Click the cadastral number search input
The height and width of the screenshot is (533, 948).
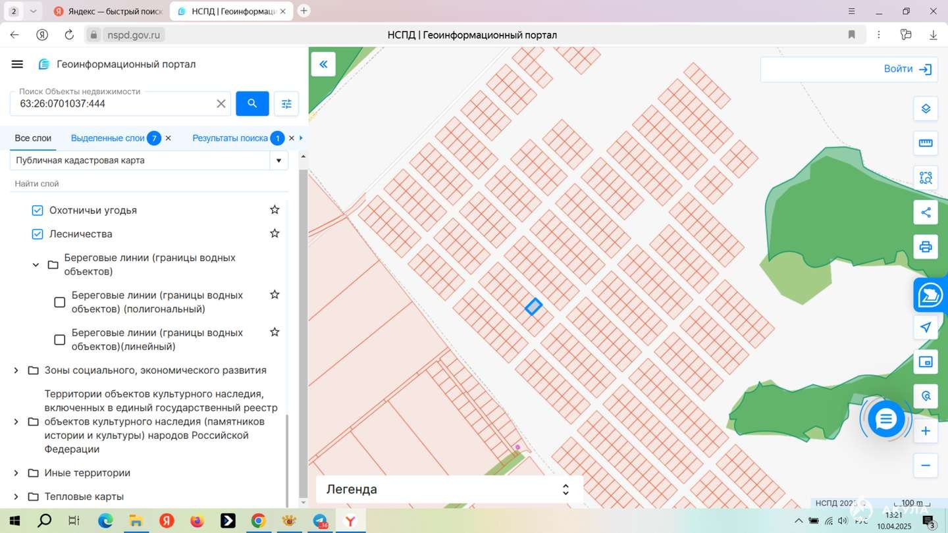pyautogui.click(x=115, y=104)
